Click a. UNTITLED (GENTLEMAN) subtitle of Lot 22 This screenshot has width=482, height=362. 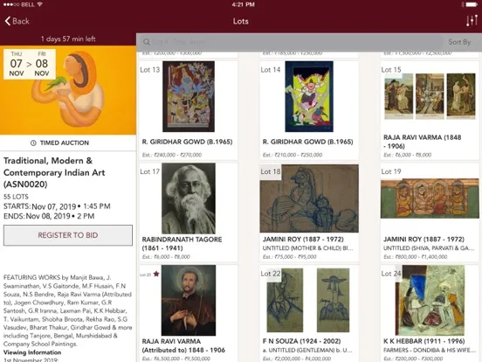307,351
